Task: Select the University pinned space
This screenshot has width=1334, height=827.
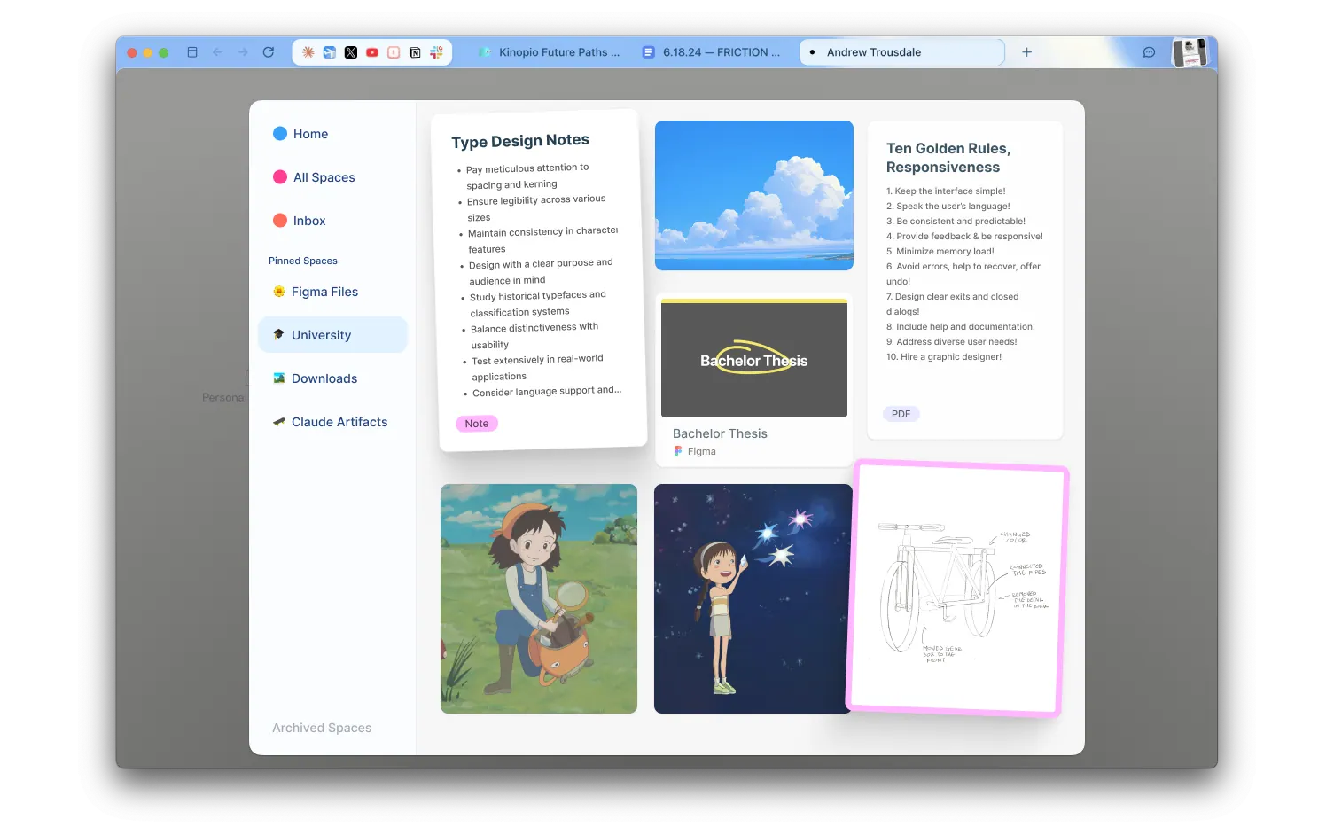Action: (x=332, y=335)
